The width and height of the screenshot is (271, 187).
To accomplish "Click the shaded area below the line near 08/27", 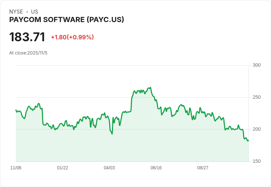I will (x=203, y=138).
